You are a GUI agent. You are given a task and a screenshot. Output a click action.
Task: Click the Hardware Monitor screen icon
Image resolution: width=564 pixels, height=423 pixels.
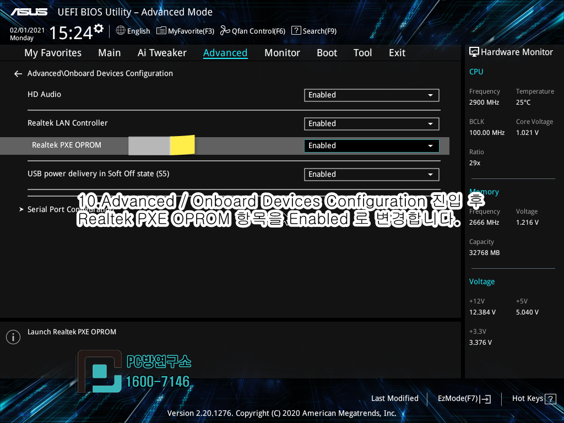[x=474, y=52]
